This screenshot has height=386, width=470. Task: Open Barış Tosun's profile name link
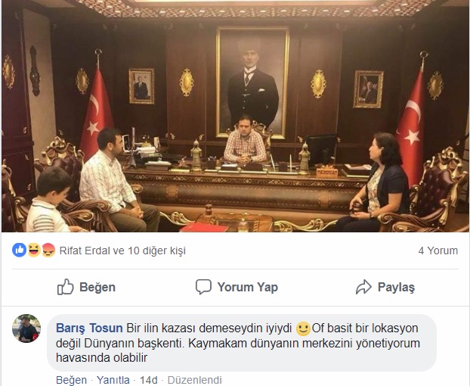point(89,328)
